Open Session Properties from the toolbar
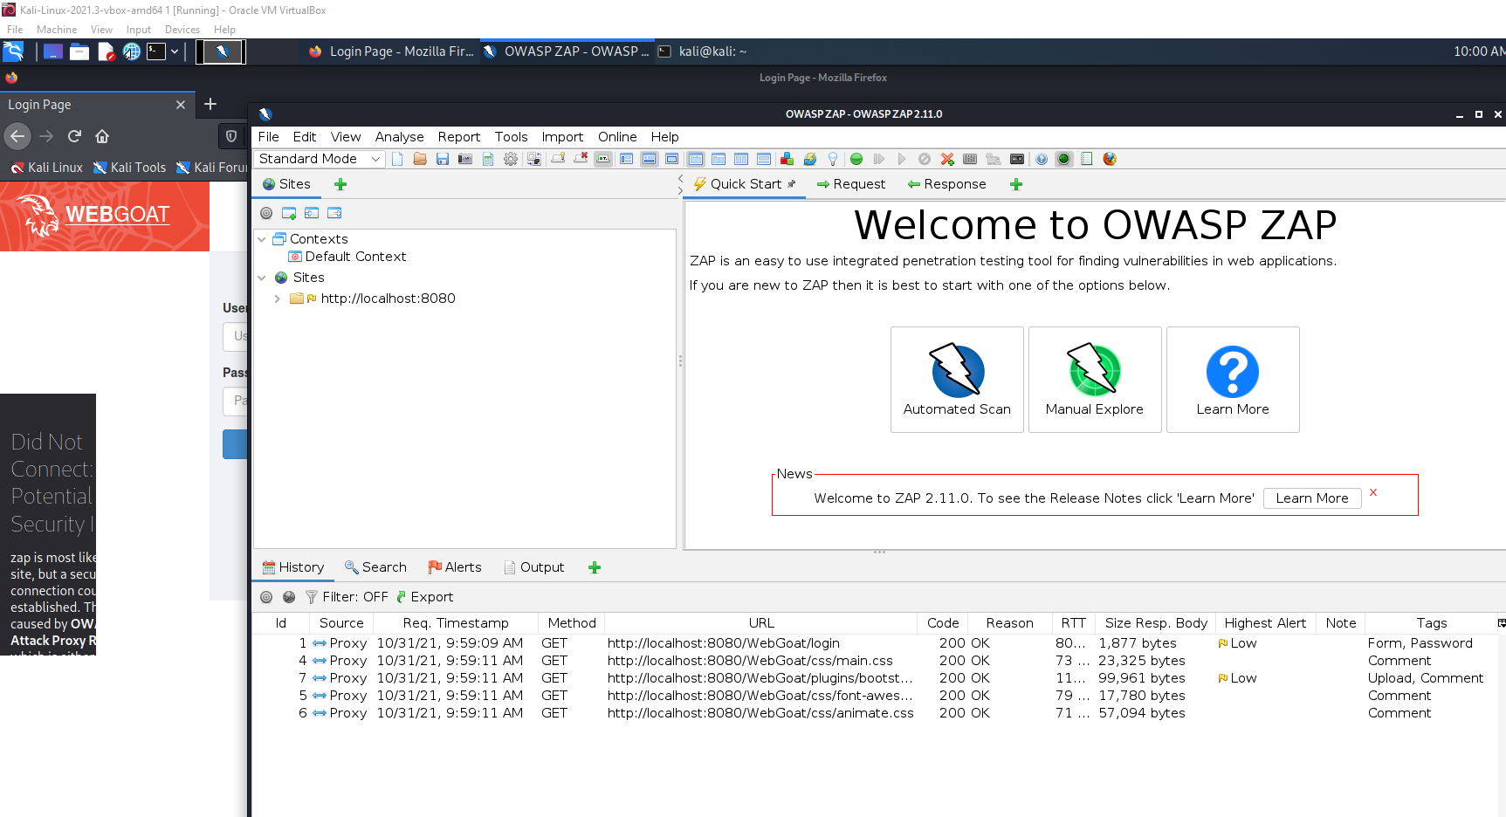Viewport: 1506px width, 817px height. coord(488,159)
